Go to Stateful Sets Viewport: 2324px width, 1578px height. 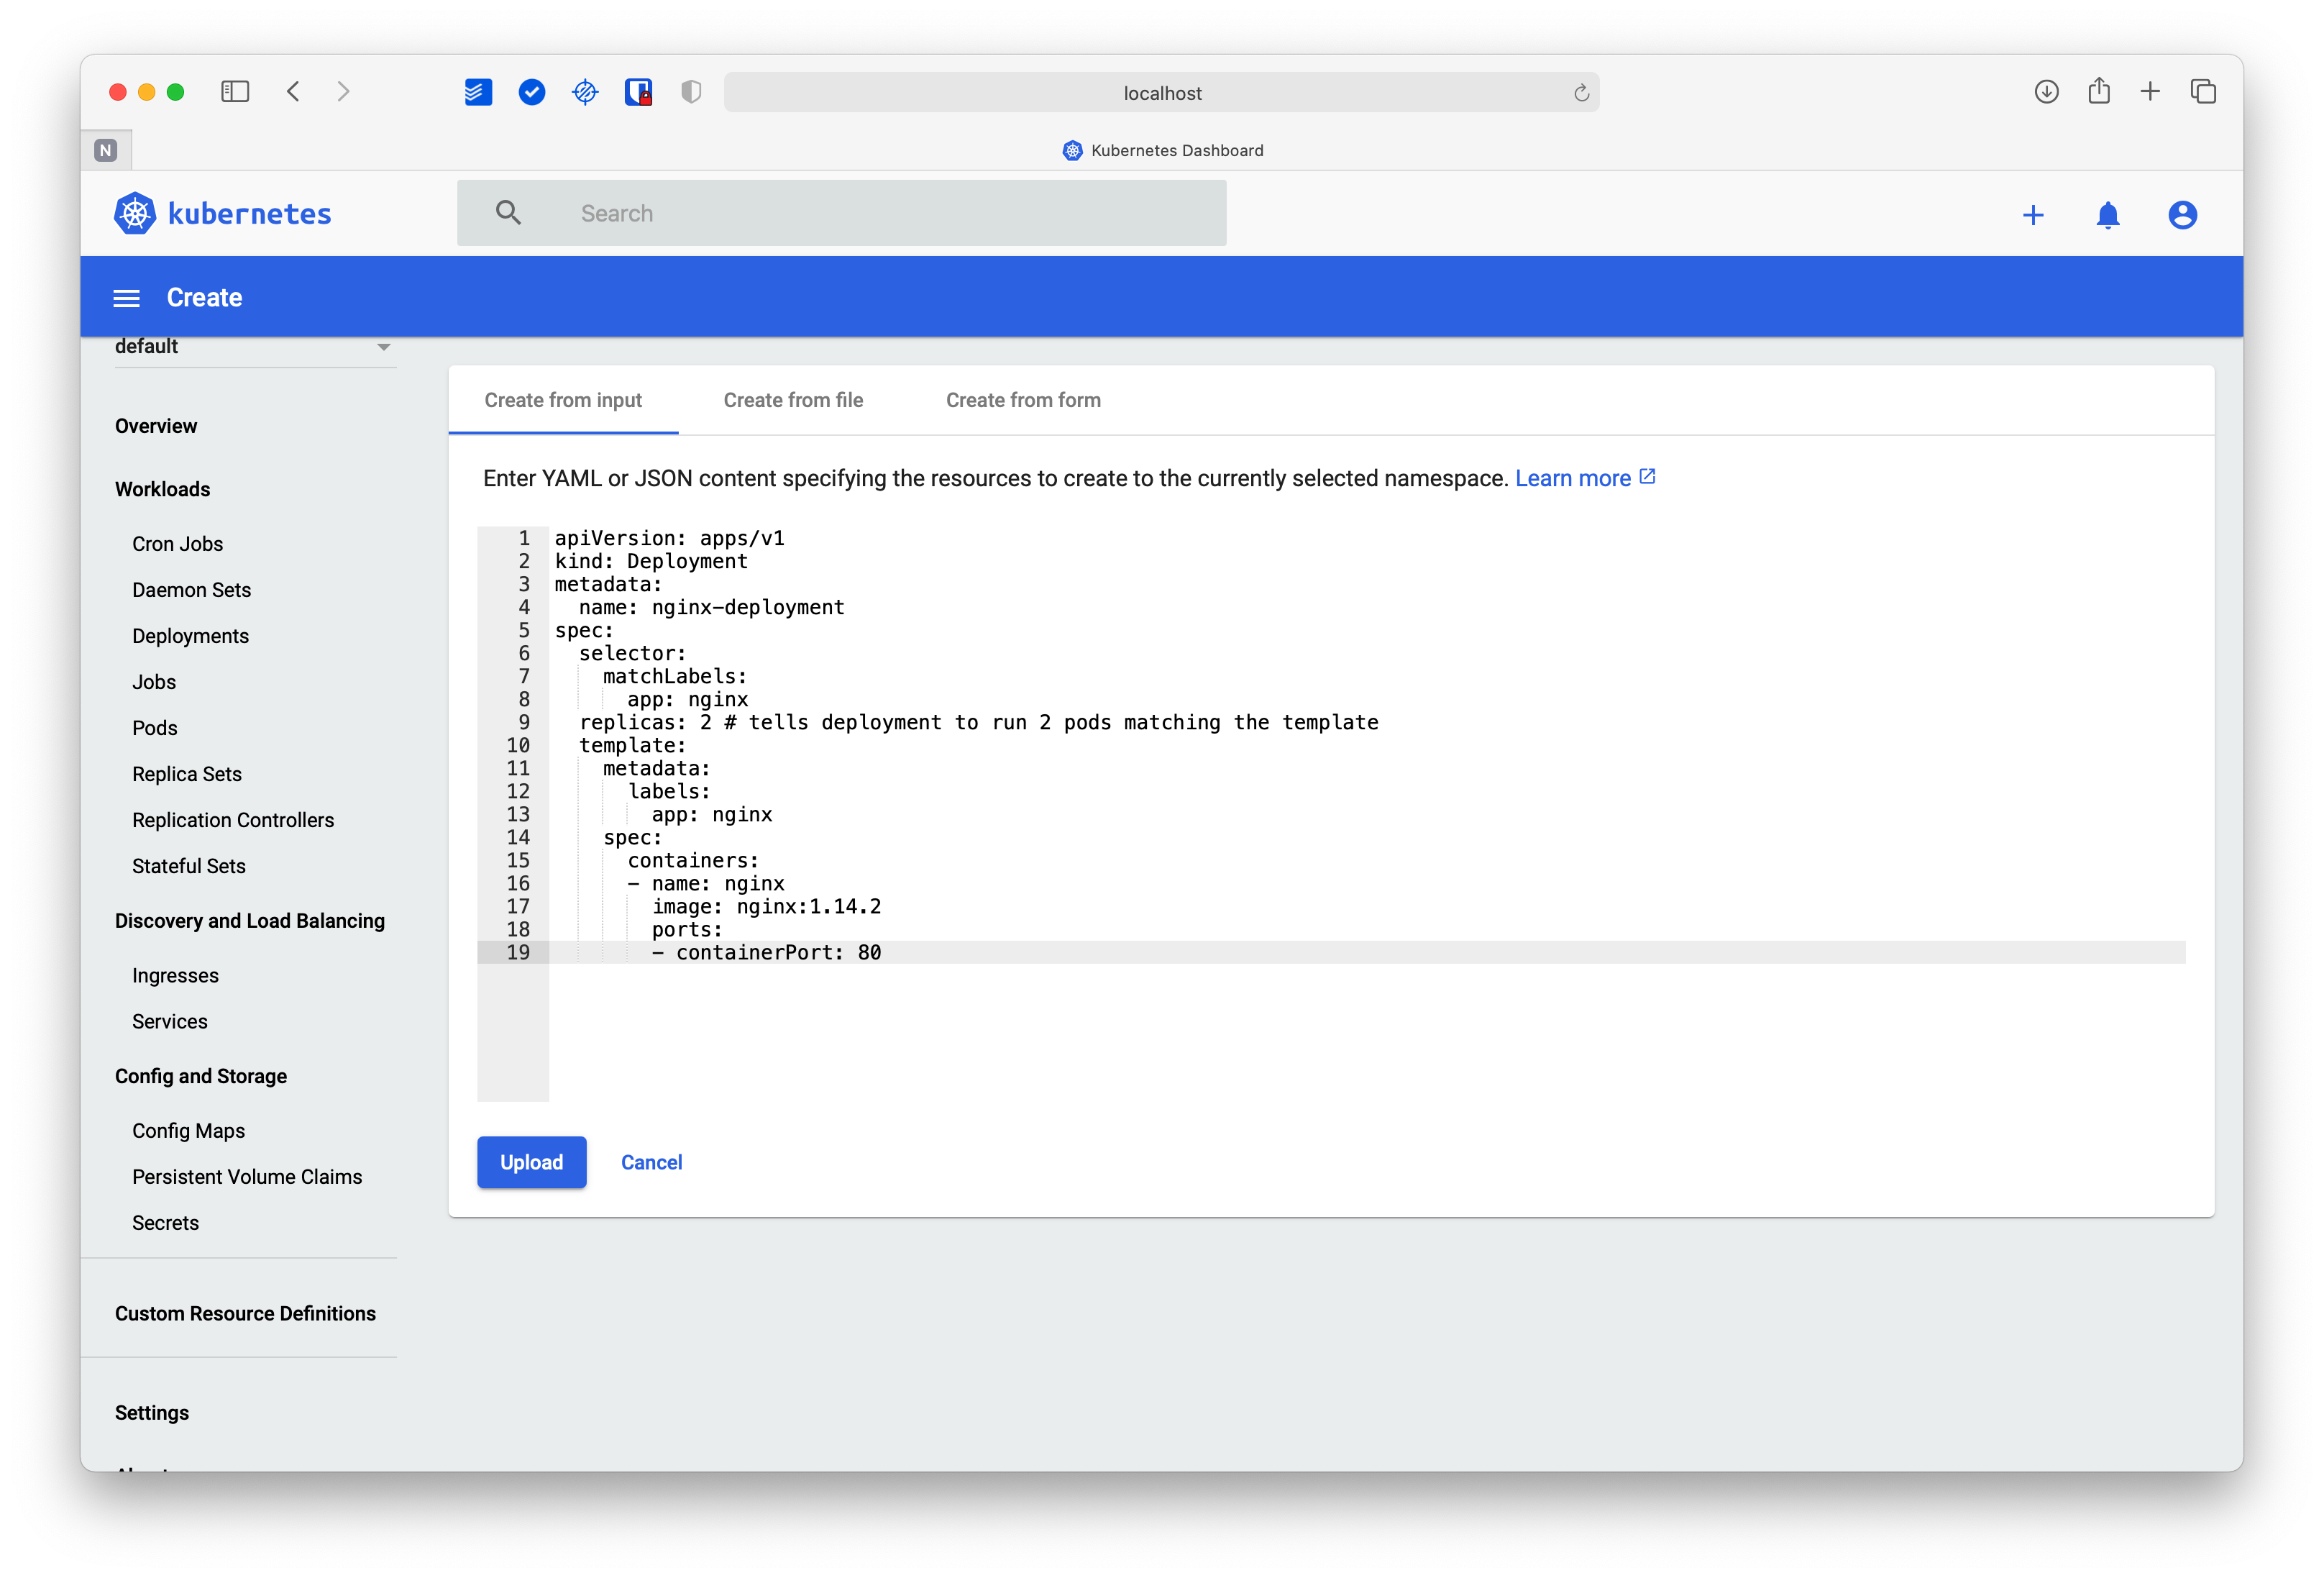(188, 866)
